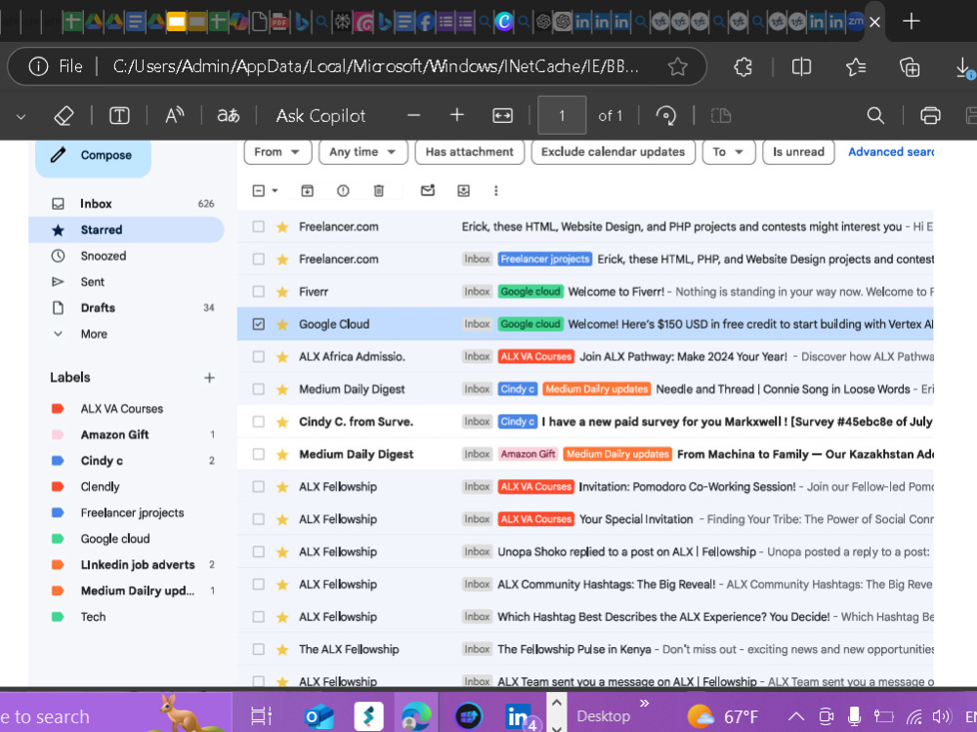Check the first Freelancer.com email checkbox
Viewport: 977px width, 732px height.
click(x=259, y=226)
